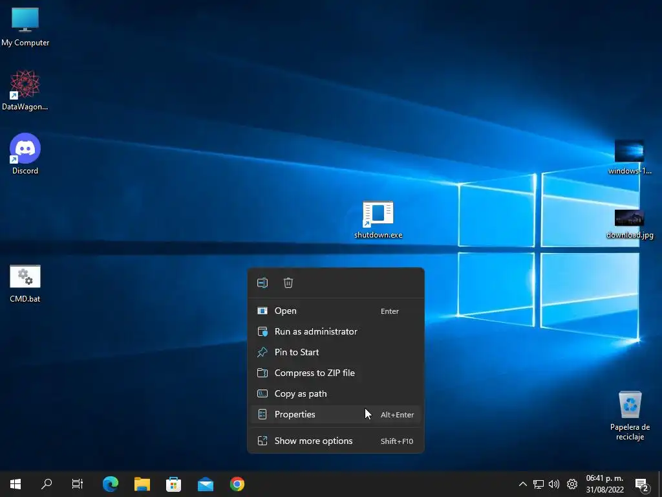Open Microsoft Store from taskbar

pos(173,484)
